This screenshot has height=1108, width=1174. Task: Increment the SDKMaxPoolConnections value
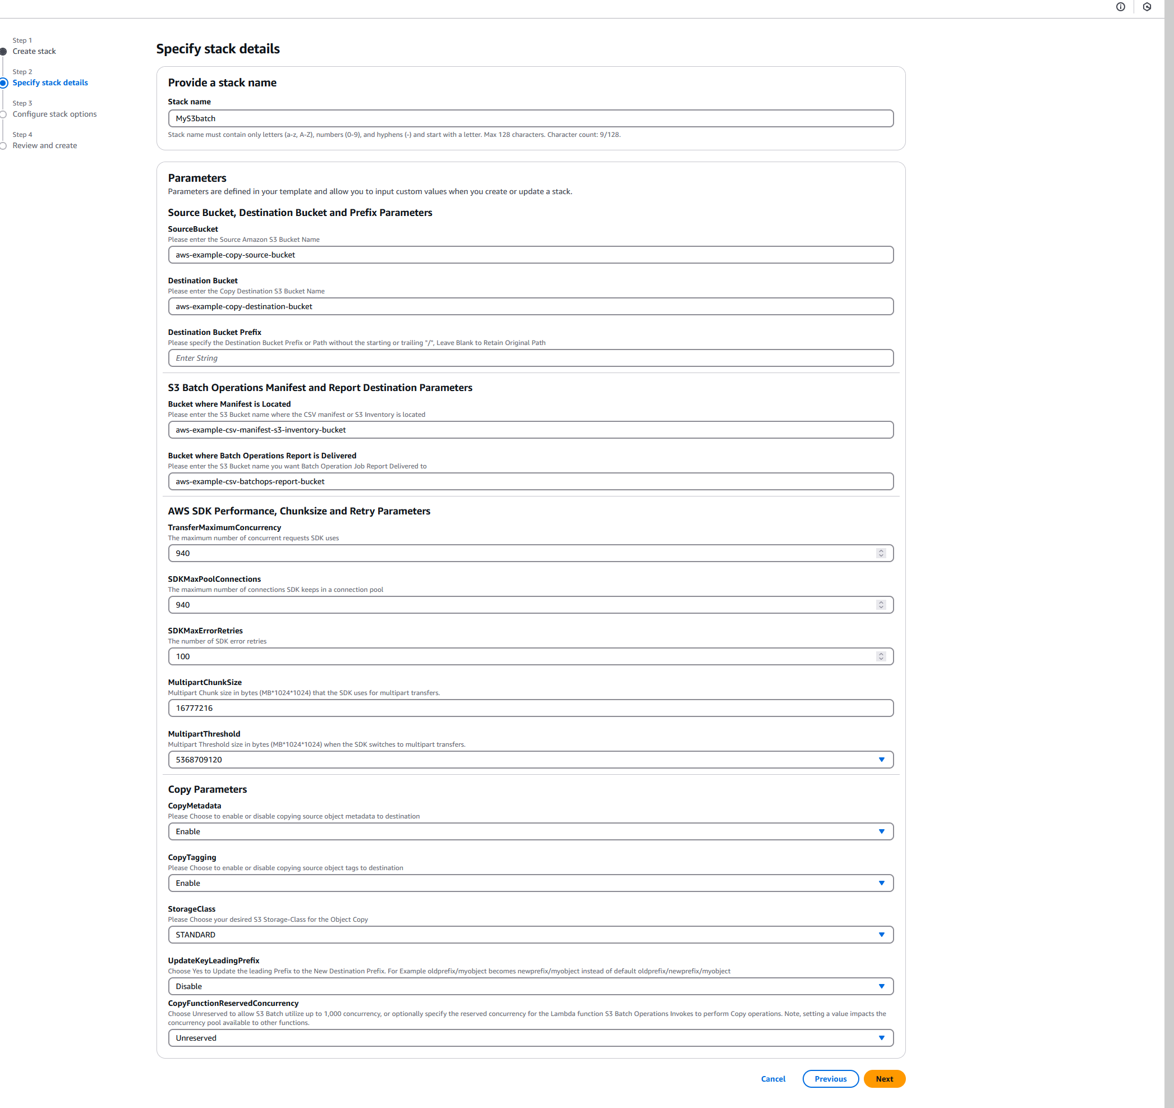coord(881,602)
